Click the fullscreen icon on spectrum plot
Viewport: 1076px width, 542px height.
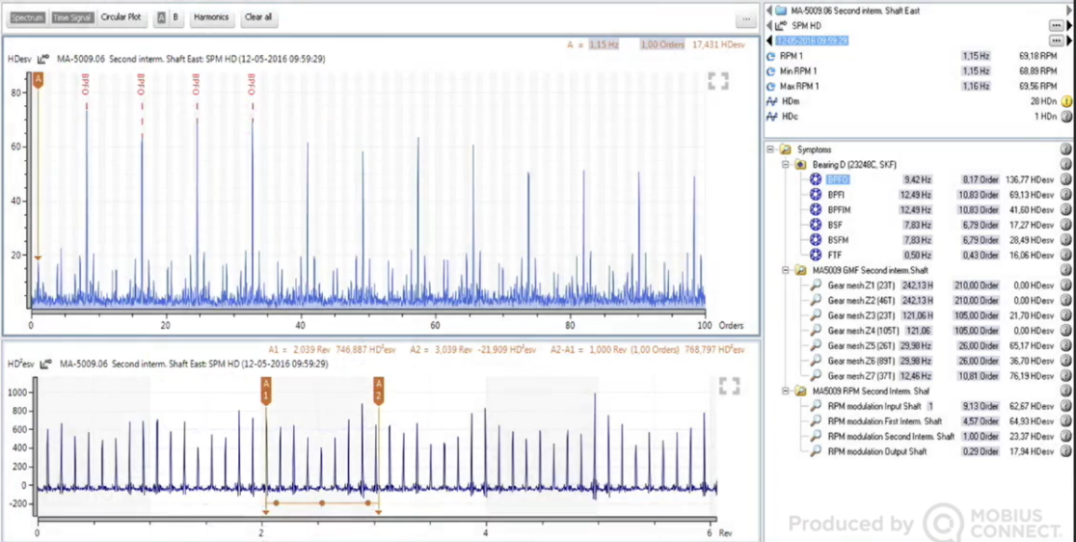click(x=718, y=81)
